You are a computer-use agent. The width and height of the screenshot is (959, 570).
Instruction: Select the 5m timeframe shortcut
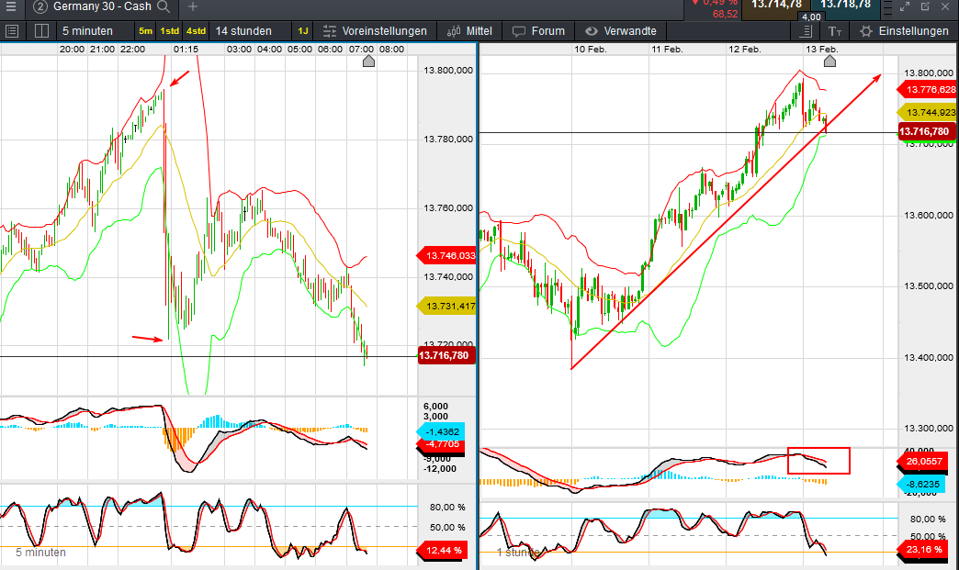(x=145, y=31)
